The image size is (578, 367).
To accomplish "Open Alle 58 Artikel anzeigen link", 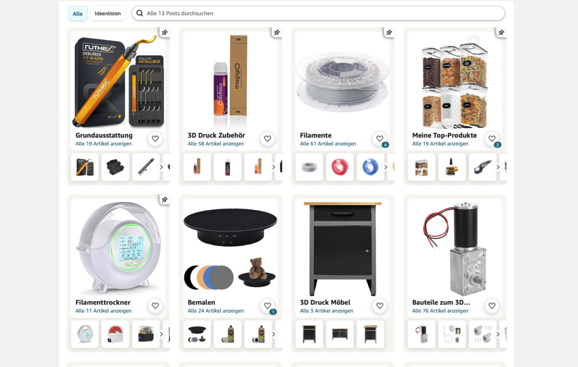I will pos(216,144).
